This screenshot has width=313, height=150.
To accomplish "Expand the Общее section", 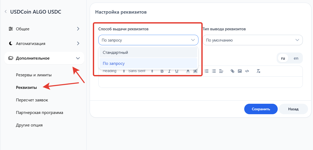I will pyautogui.click(x=44, y=29).
